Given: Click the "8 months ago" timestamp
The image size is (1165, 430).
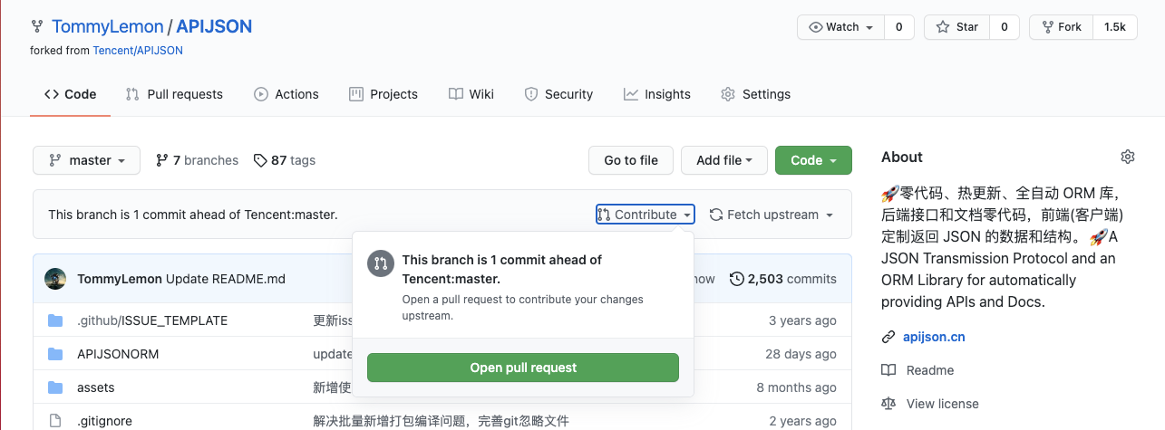Looking at the screenshot, I should click(x=796, y=387).
